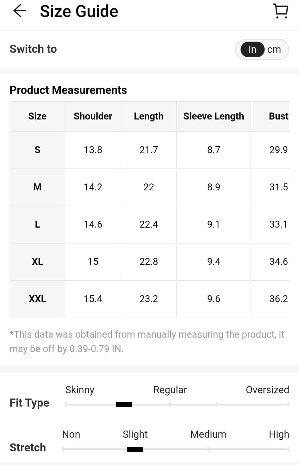Image resolution: width=299 pixels, height=465 pixels.
Task: Select the M size row label
Action: [x=37, y=187]
